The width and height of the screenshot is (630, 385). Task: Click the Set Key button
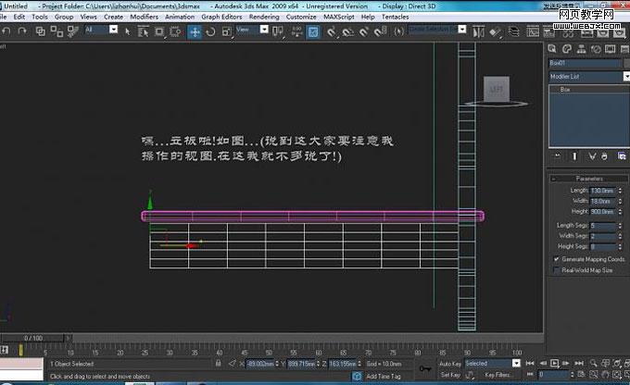pyautogui.click(x=450, y=375)
